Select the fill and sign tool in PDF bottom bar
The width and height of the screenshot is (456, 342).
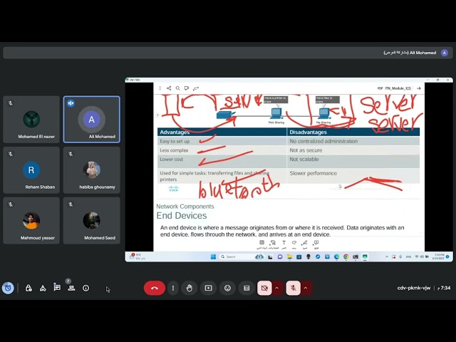273,244
